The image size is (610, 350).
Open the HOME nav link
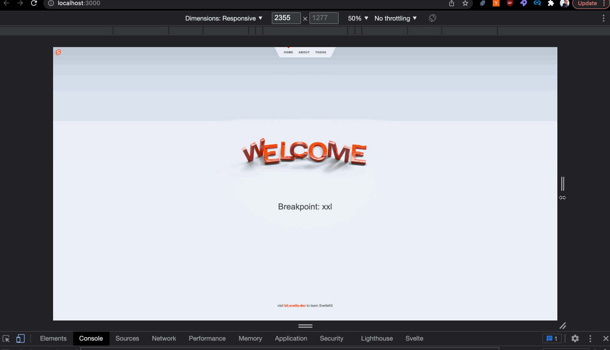click(289, 52)
